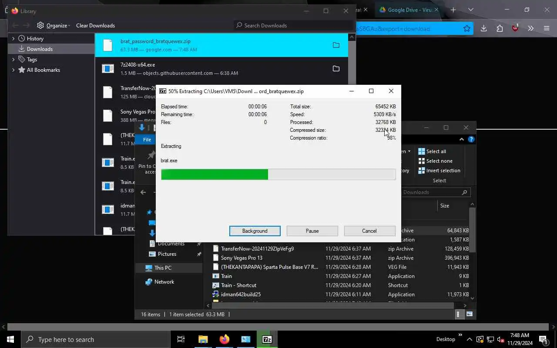Select the Train - Shortcut file
The width and height of the screenshot is (557, 348).
[238, 285]
